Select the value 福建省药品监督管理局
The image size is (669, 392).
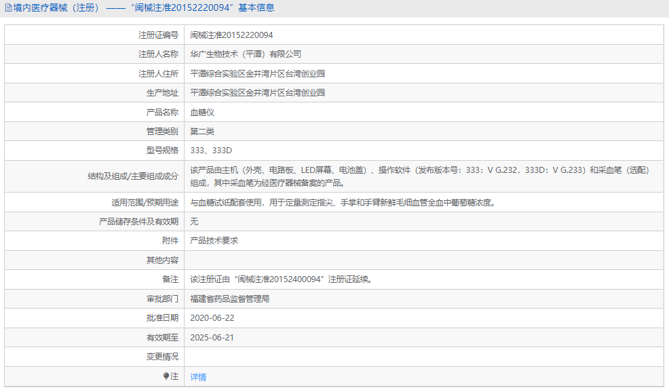point(230,299)
